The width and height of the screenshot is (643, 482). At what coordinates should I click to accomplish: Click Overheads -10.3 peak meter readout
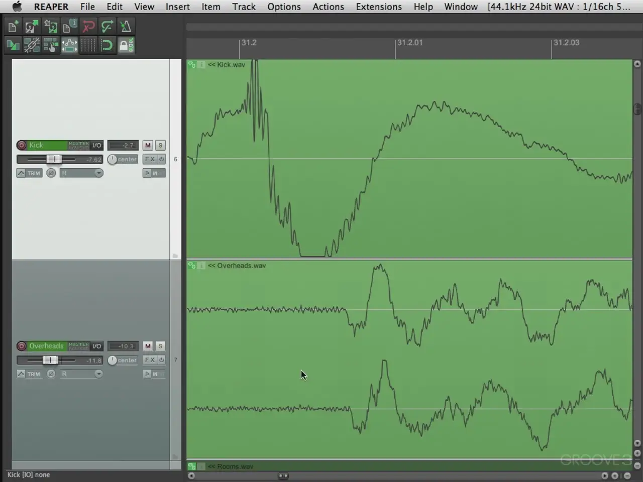[123, 346]
